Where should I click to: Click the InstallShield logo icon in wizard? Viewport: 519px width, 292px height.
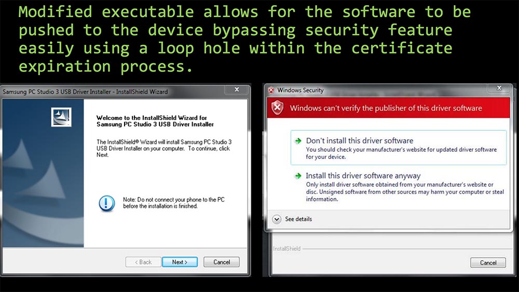pos(61,117)
